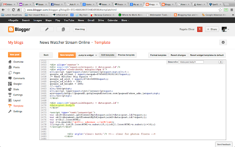Screen dimensions: 235x147
Task: Click code line number 1473
Action: coord(43,112)
